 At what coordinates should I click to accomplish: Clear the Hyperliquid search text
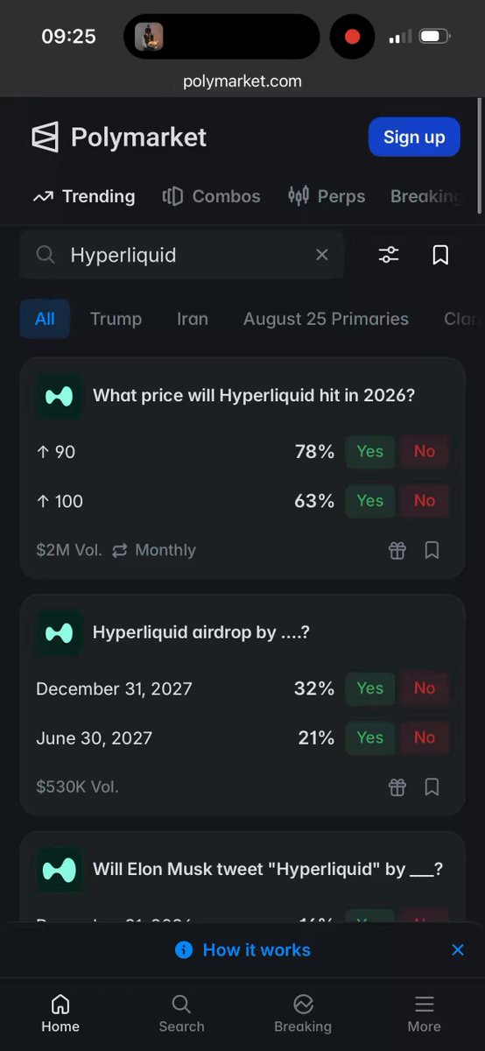tap(322, 255)
